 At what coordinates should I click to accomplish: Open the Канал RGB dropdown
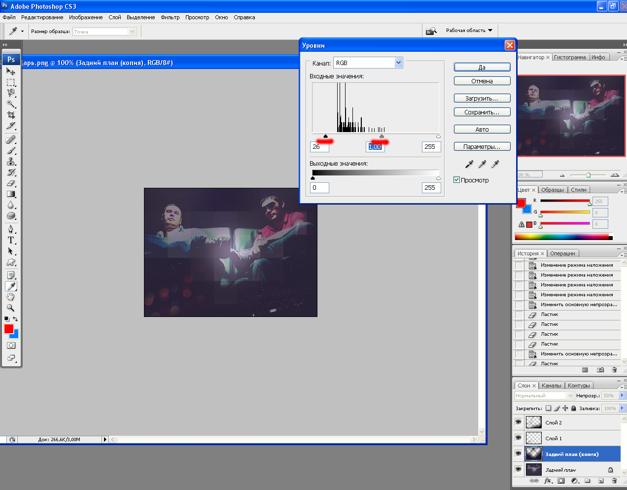point(399,63)
